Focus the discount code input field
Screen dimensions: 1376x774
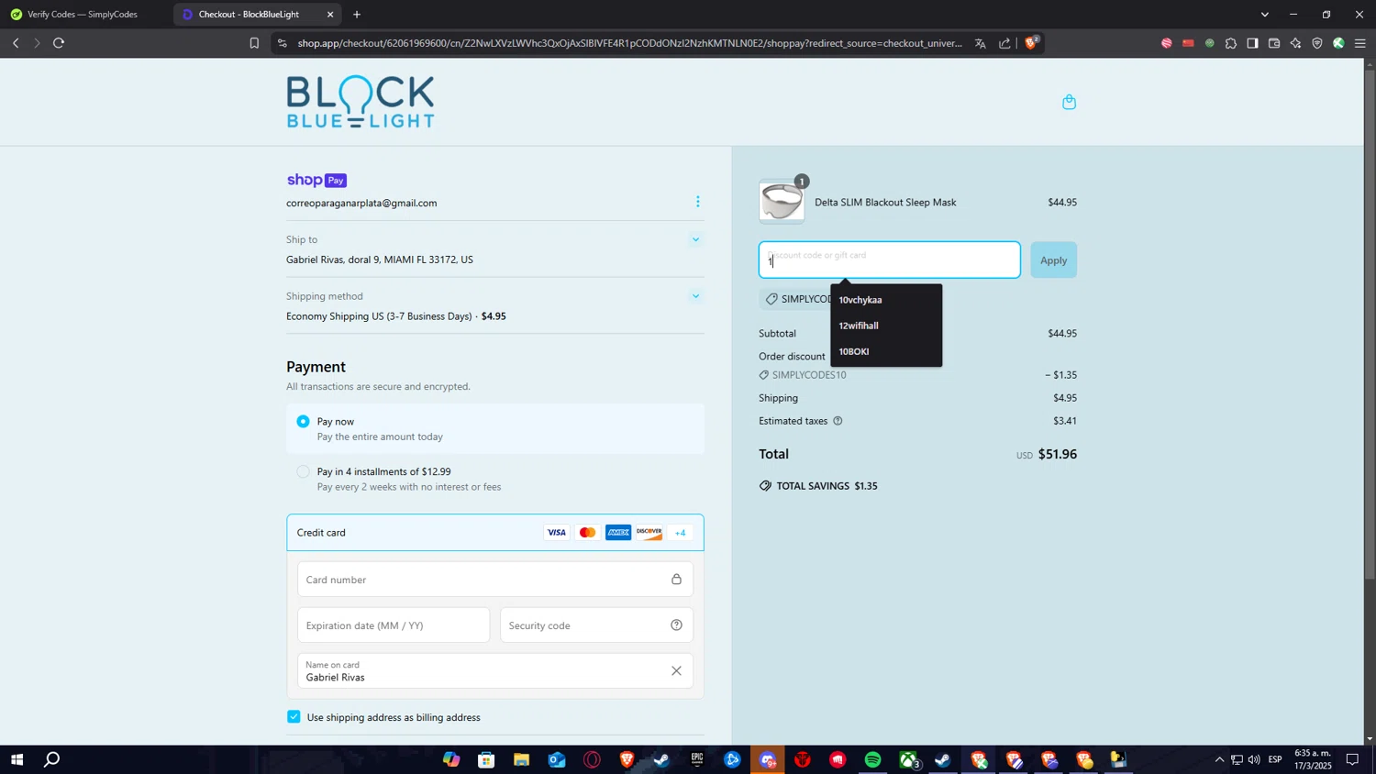tap(889, 260)
